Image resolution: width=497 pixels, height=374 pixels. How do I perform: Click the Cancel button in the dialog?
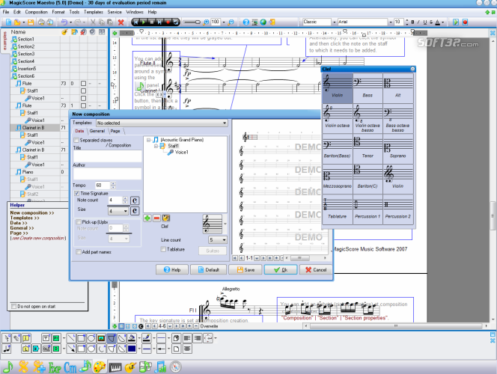(x=316, y=269)
